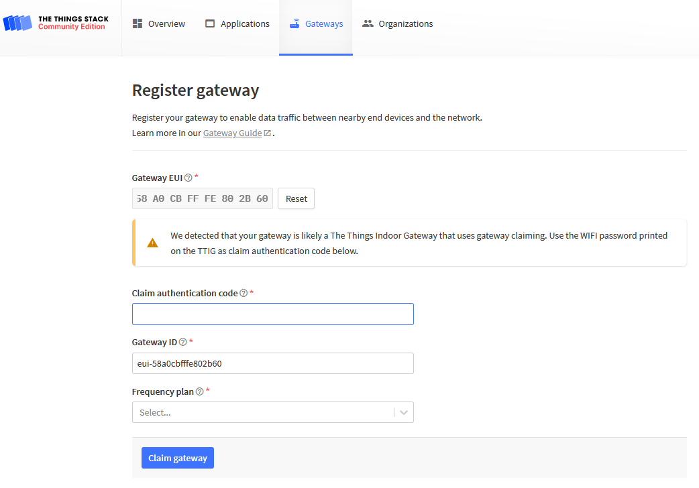Click the Applications window icon
This screenshot has width=699, height=488.
(210, 23)
